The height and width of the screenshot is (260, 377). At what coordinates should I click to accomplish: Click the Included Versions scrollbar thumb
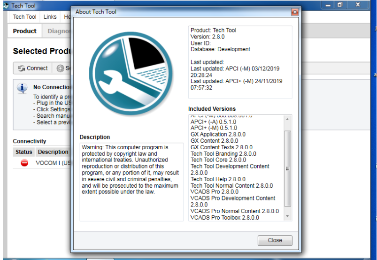pyautogui.click(x=287, y=168)
